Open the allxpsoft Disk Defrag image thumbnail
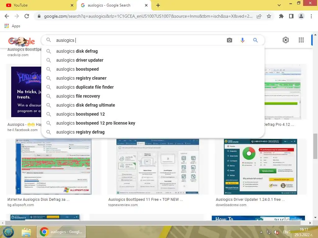 [53, 166]
